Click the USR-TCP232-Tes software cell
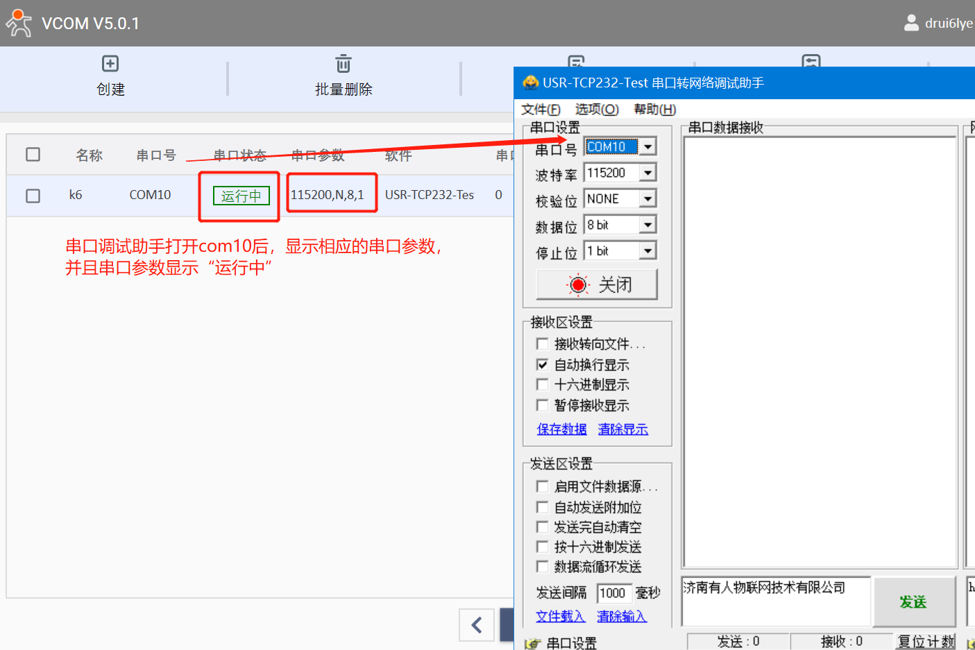The width and height of the screenshot is (975, 650). 430,195
